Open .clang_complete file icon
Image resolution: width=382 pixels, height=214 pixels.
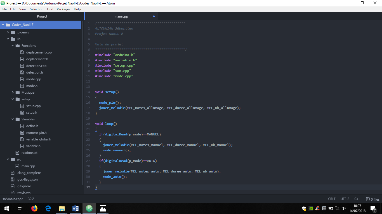pos(13,173)
